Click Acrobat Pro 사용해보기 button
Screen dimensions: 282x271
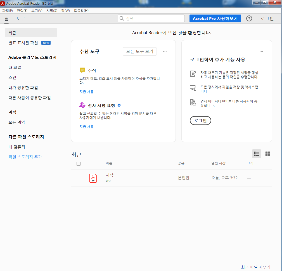pos(215,18)
